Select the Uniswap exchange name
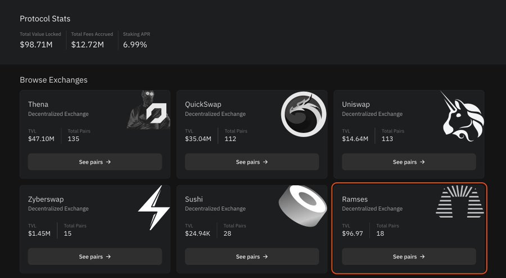Screen dimensions: 506x278 356,104
